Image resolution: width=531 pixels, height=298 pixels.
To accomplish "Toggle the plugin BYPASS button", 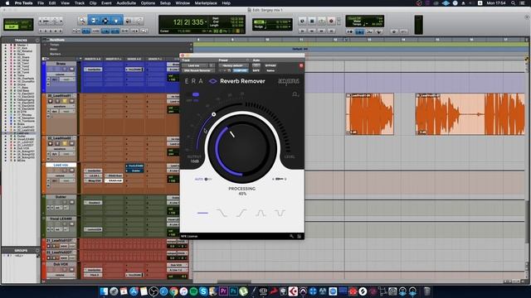I will [x=270, y=65].
